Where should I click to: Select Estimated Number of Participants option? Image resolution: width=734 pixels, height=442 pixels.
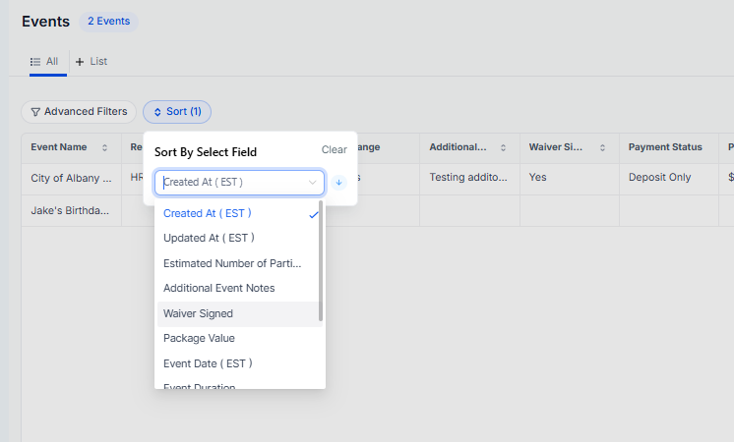point(232,263)
